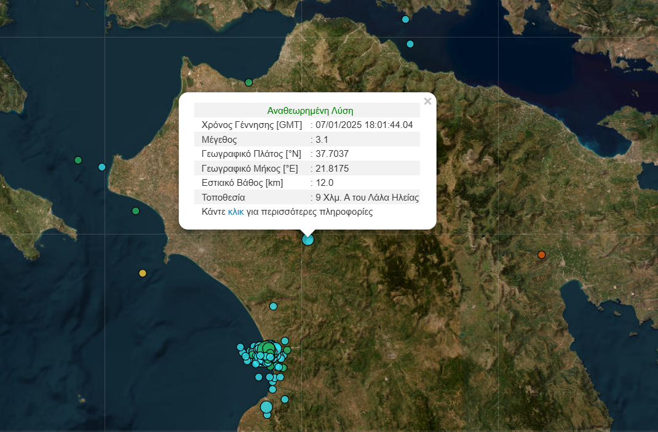
Task: Click the largest green marker in the cluster
Action: 268,349
